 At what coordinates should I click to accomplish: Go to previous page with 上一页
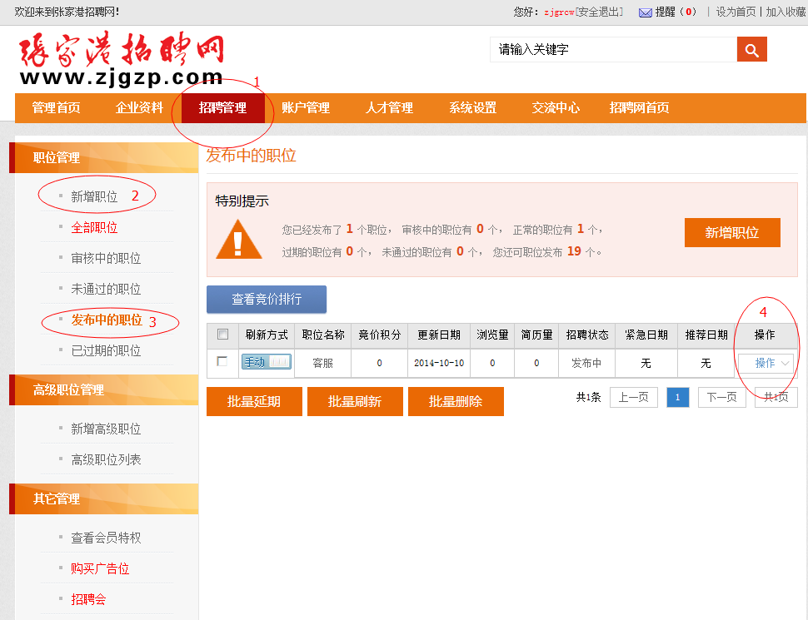pos(634,398)
